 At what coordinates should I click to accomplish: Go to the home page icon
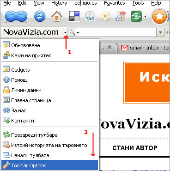click(x=57, y=16)
